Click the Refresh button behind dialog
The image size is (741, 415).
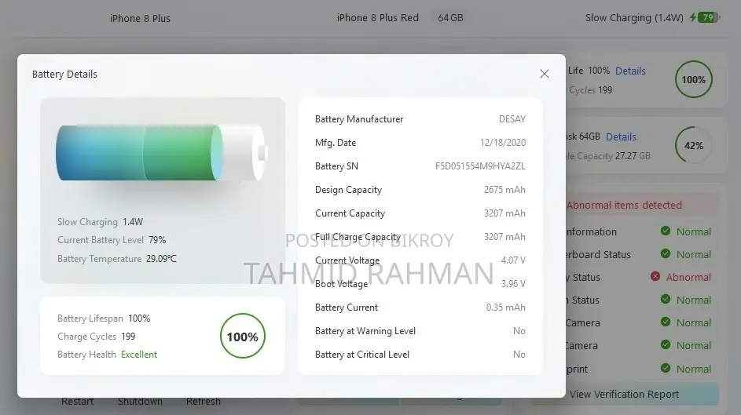(204, 402)
